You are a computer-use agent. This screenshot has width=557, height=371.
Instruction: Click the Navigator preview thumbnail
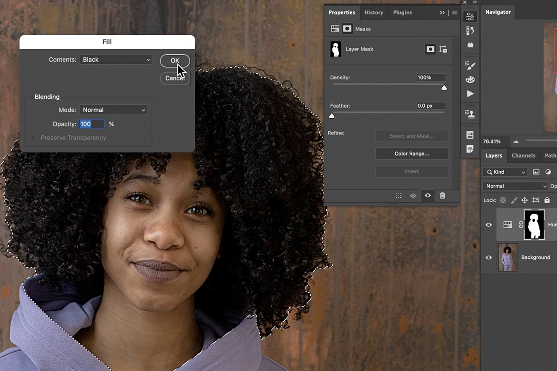[x=550, y=77]
